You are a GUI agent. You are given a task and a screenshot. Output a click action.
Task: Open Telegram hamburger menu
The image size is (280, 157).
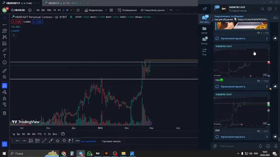[204, 9]
